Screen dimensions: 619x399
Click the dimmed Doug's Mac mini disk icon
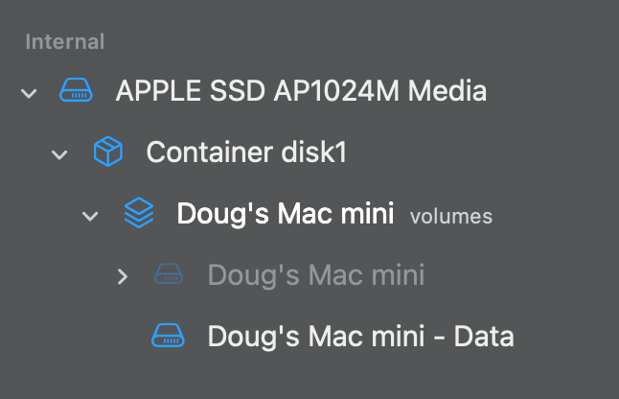(x=169, y=276)
